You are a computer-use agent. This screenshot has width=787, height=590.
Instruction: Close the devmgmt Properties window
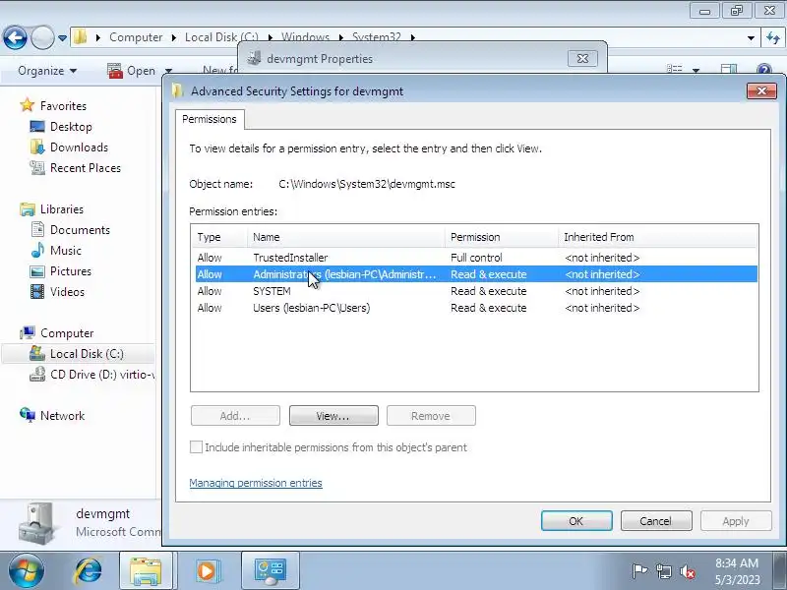[582, 59]
